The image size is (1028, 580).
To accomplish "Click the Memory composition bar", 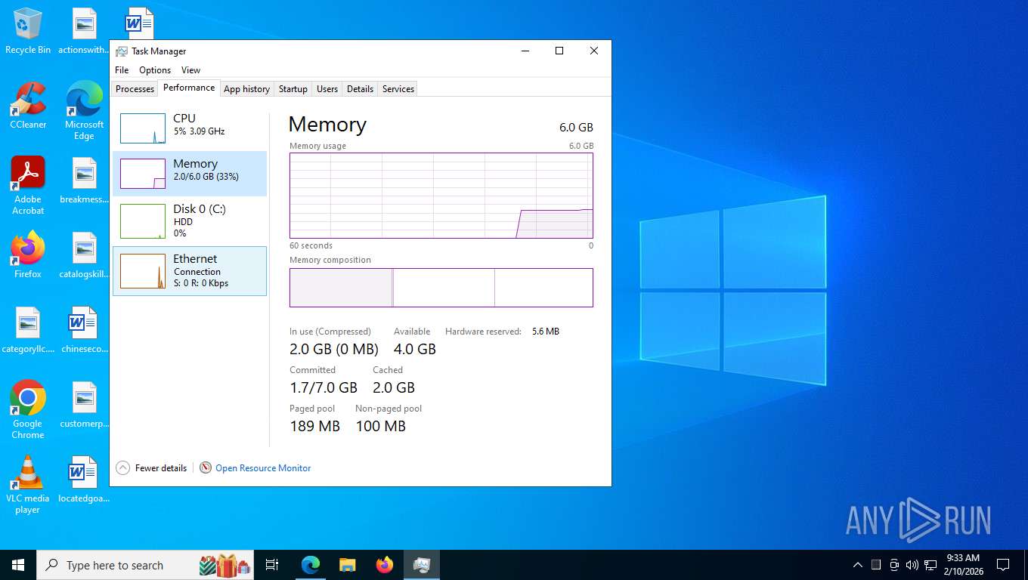I will tap(441, 288).
